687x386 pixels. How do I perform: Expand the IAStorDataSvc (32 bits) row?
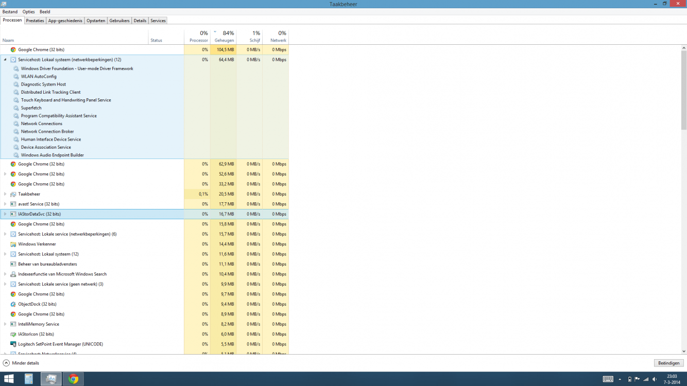pos(5,214)
